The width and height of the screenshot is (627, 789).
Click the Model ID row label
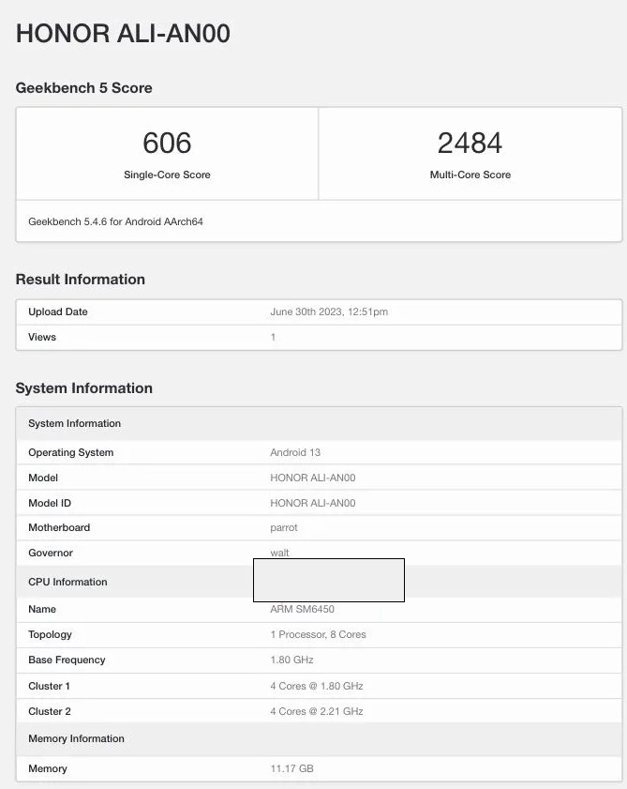50,503
